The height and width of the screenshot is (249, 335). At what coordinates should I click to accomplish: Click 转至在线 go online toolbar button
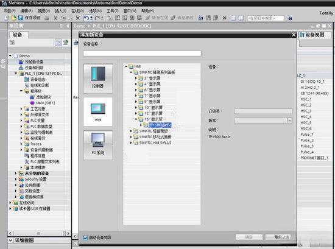(157, 18)
